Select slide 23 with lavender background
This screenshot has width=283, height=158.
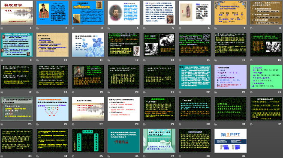(231, 77)
